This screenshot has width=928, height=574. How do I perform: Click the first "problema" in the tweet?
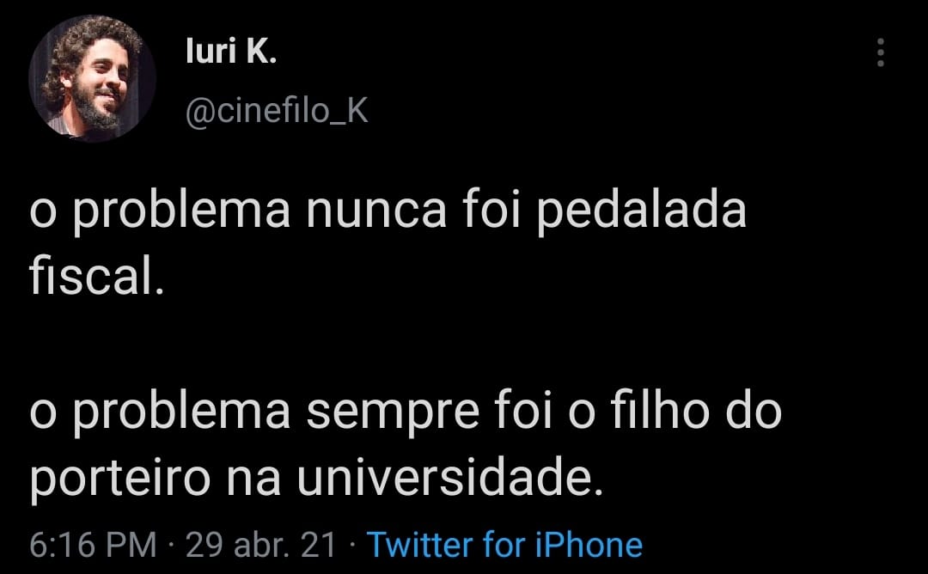pyautogui.click(x=182, y=212)
